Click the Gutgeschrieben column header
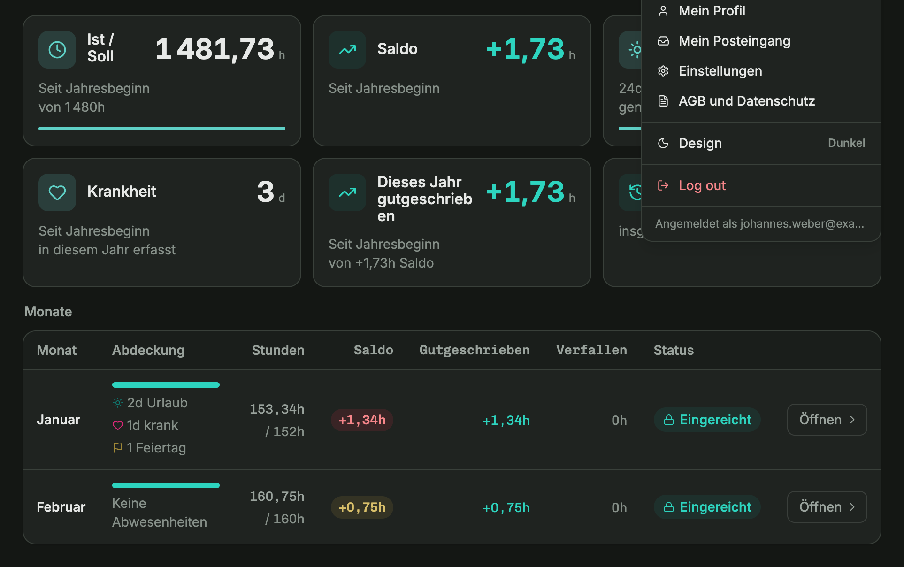 pos(475,350)
